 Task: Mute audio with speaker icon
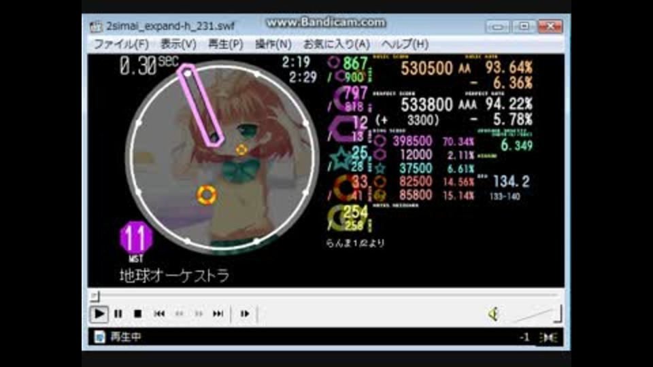(494, 314)
